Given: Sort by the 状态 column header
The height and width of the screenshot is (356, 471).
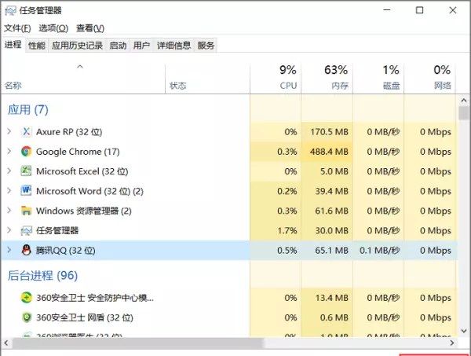Looking at the screenshot, I should (207, 79).
